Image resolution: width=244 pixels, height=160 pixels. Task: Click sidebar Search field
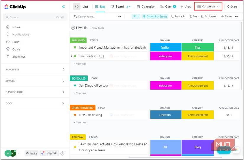point(35,17)
